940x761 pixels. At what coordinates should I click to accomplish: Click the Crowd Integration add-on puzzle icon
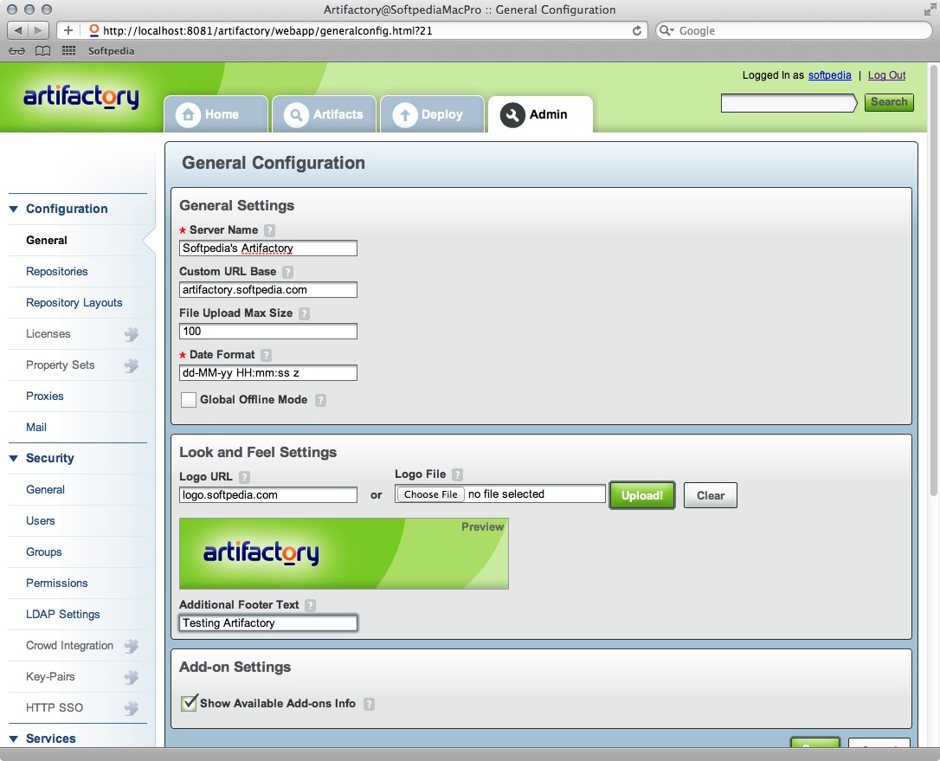click(x=132, y=646)
